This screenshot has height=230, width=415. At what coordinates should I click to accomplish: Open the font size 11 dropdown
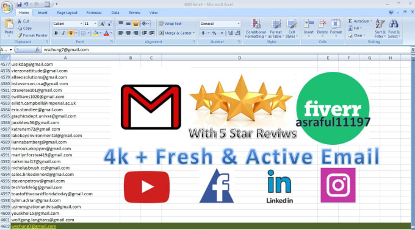(95, 24)
